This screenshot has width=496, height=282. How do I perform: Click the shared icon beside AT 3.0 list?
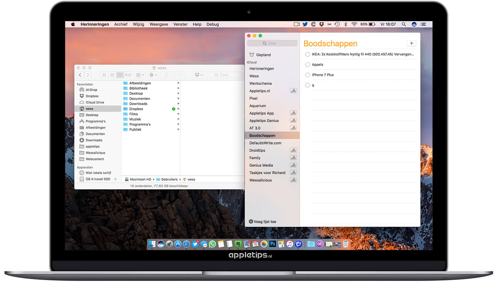coord(293,128)
